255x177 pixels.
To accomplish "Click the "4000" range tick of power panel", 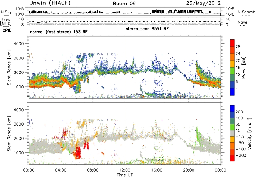I will tap(19, 44).
